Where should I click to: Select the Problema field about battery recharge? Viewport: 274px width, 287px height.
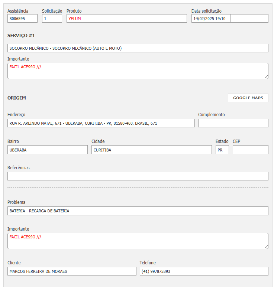point(138,211)
